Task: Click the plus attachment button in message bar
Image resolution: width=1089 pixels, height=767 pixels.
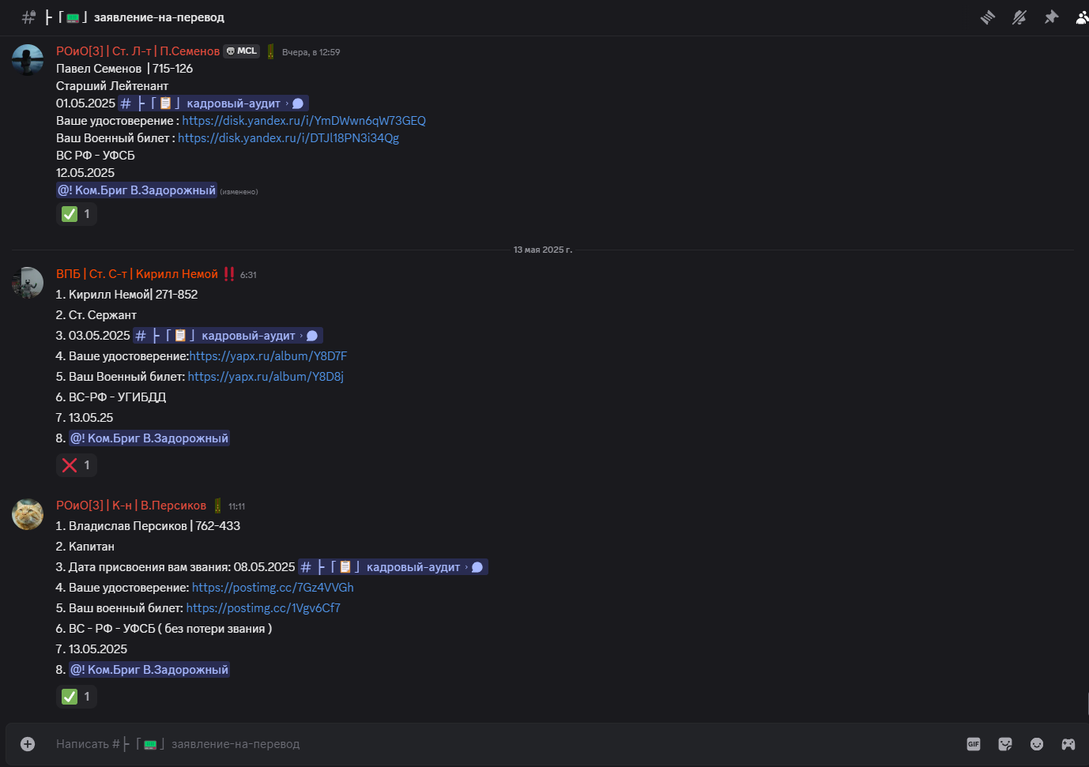Action: pyautogui.click(x=28, y=744)
